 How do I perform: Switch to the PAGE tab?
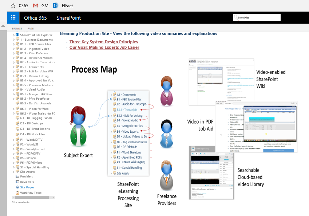[30, 28]
